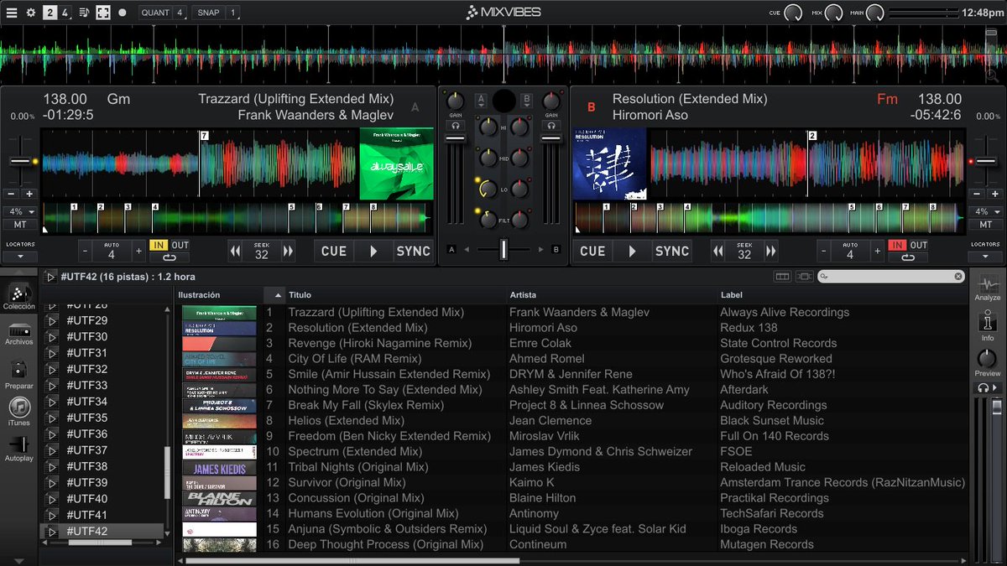The height and width of the screenshot is (566, 1007).
Task: Click loop icon under deck B IN/OUT
Action: 908,257
